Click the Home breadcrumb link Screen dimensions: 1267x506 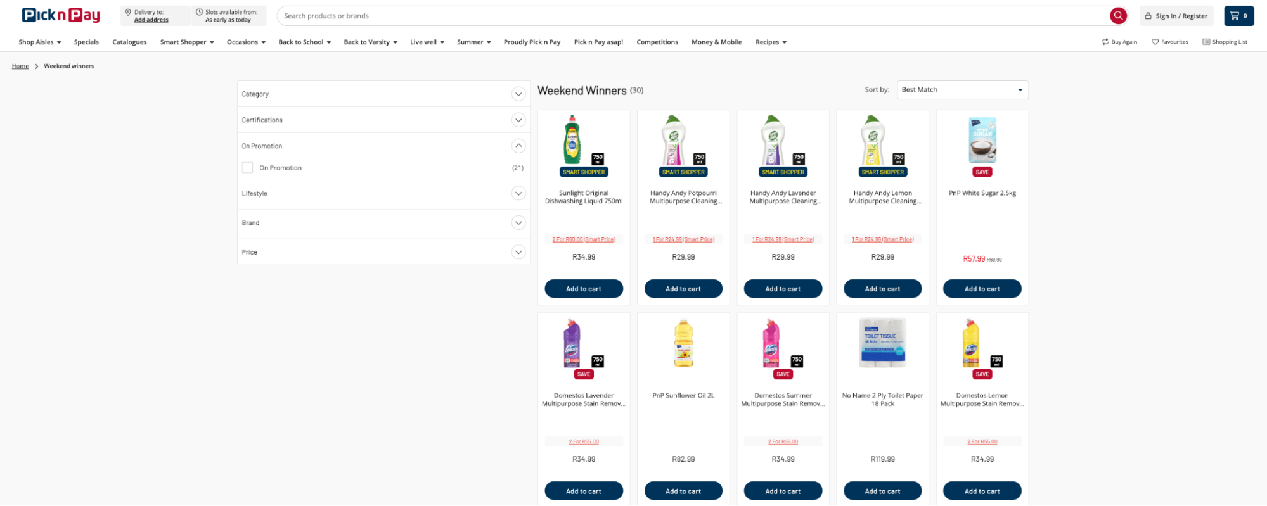[x=20, y=66]
